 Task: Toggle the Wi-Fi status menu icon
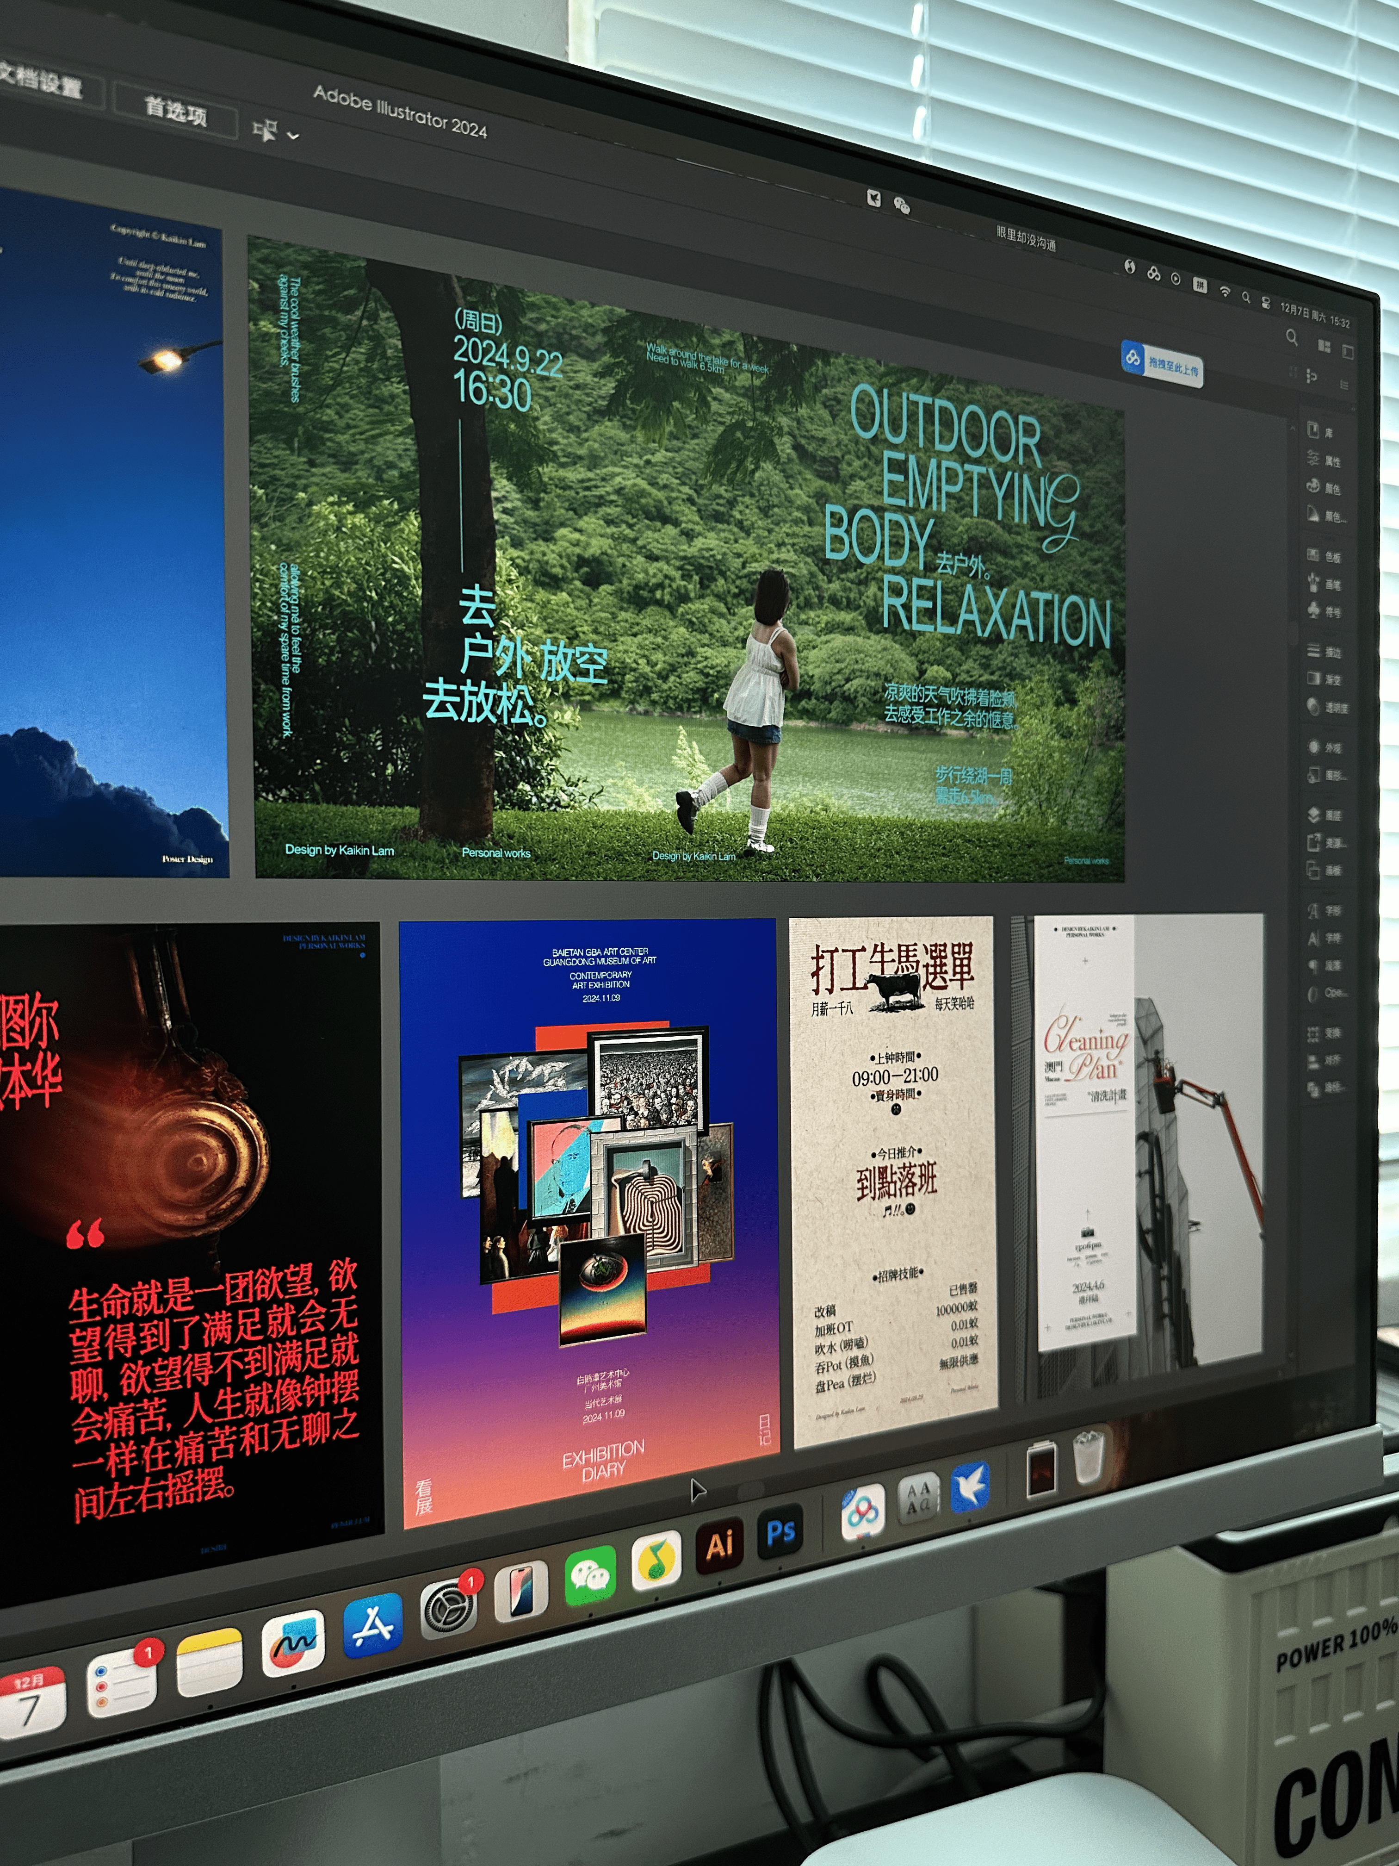[x=1225, y=291]
